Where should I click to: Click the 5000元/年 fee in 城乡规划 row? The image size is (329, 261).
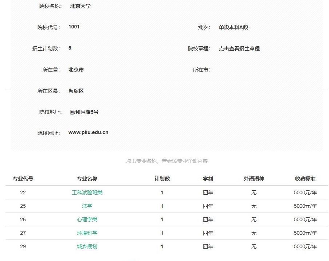tap(305, 246)
